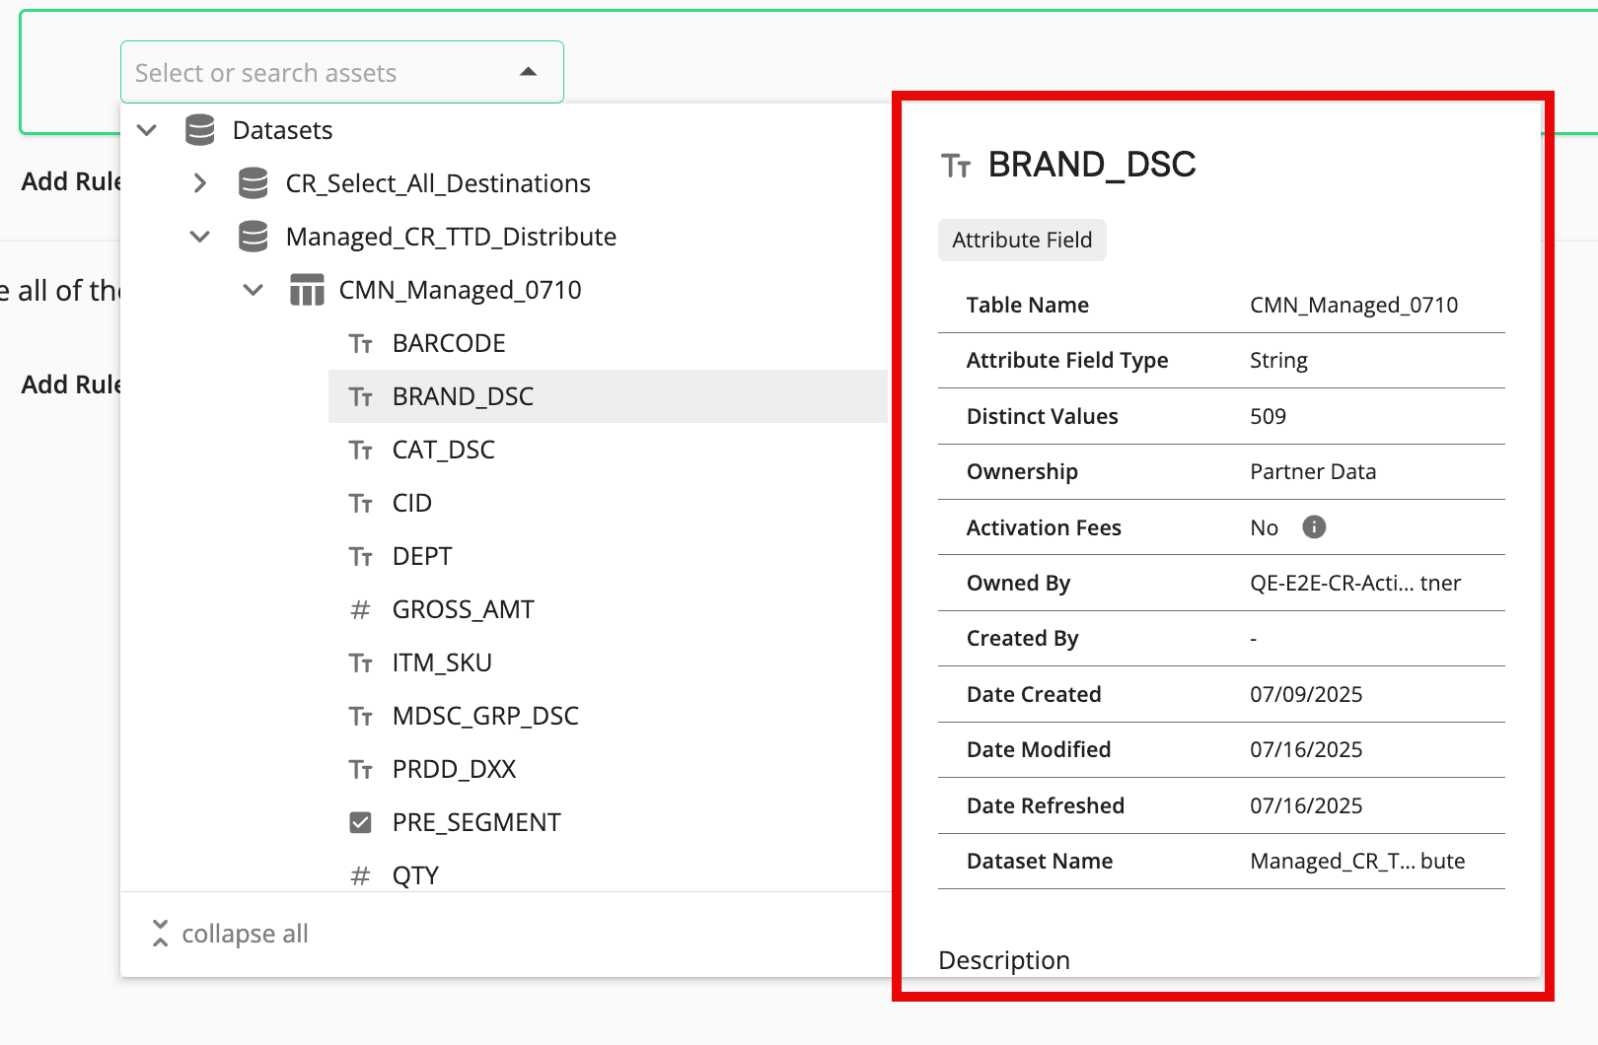Click the CAT_DSC text-type icon
This screenshot has height=1045, width=1598.
(x=360, y=450)
